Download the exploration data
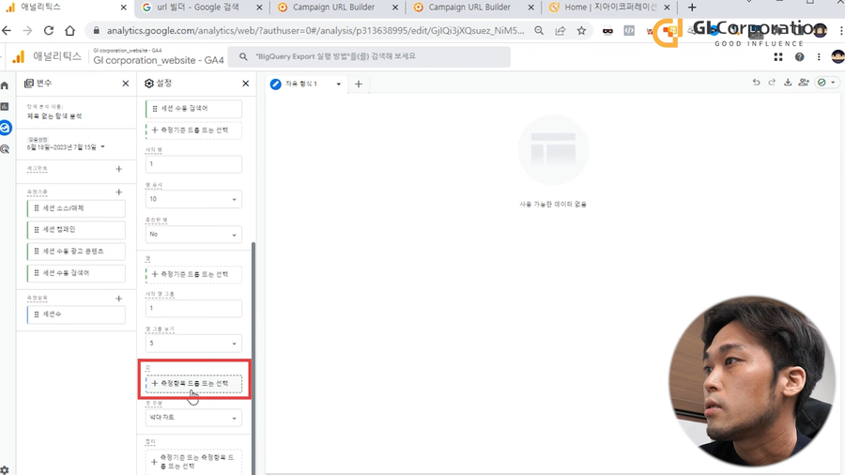Image resolution: width=845 pixels, height=475 pixels. [788, 83]
